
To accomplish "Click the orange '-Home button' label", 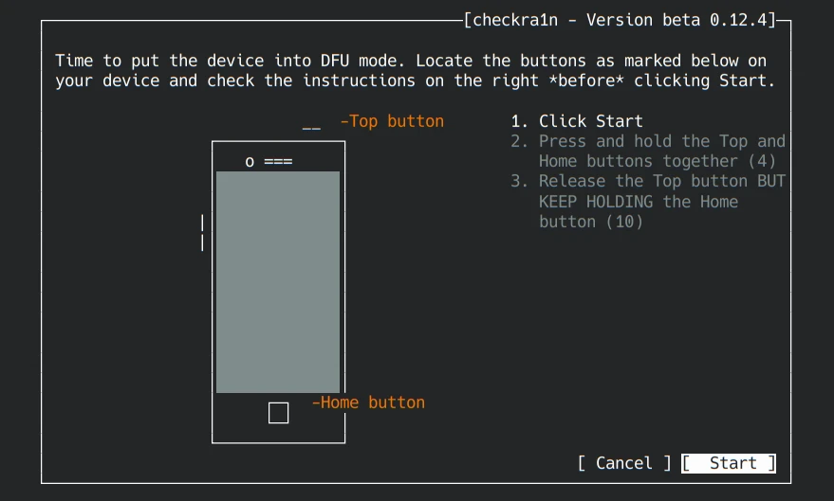I will (x=368, y=403).
